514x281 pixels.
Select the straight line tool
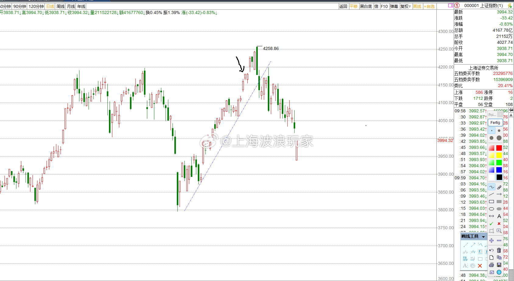pos(491,194)
